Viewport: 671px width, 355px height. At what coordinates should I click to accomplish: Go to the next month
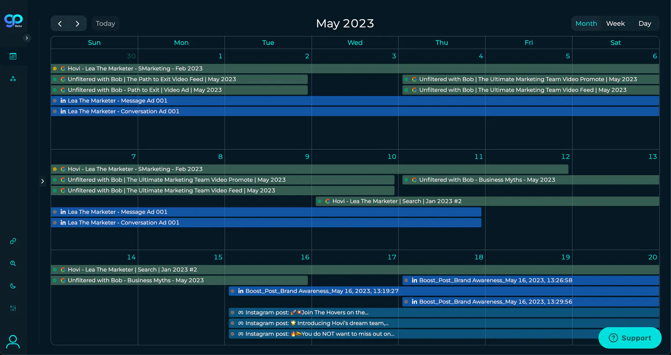click(77, 23)
